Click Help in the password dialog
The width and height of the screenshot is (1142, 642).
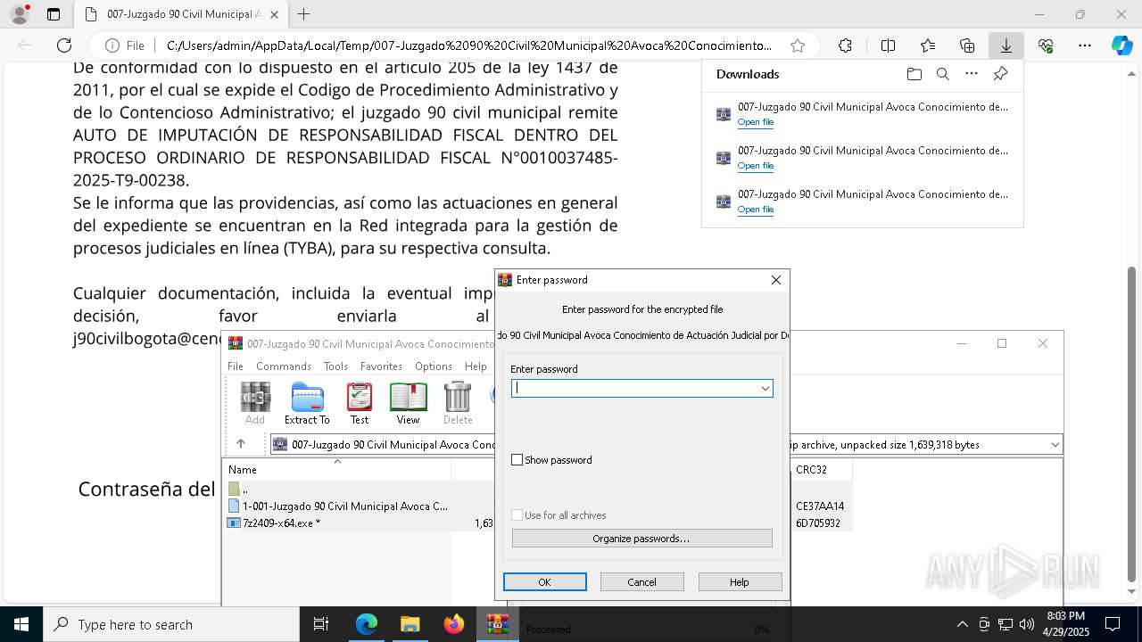[740, 582]
